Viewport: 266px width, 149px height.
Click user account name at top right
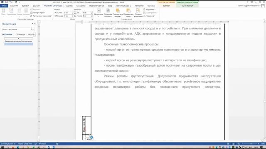coord(249,6)
